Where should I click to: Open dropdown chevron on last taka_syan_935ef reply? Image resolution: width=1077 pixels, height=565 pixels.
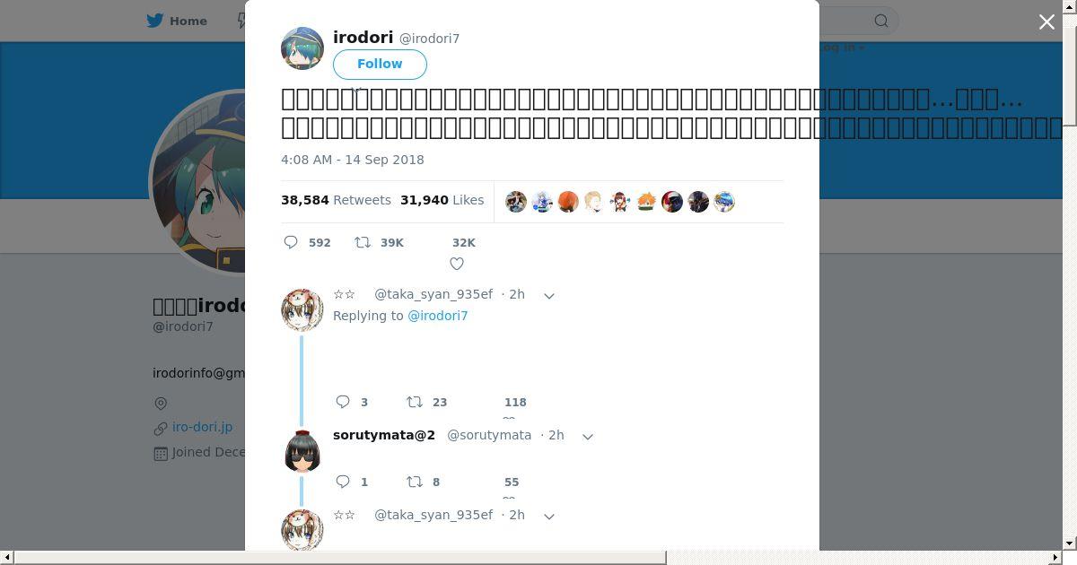(549, 516)
